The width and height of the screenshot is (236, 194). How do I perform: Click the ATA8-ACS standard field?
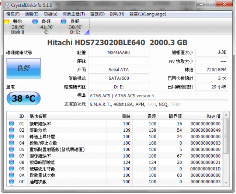tap(158, 96)
